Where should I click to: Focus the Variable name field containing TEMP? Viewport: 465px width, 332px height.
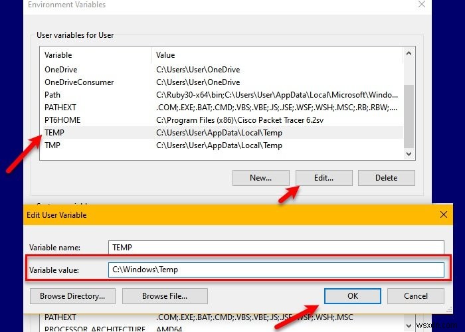pos(276,247)
